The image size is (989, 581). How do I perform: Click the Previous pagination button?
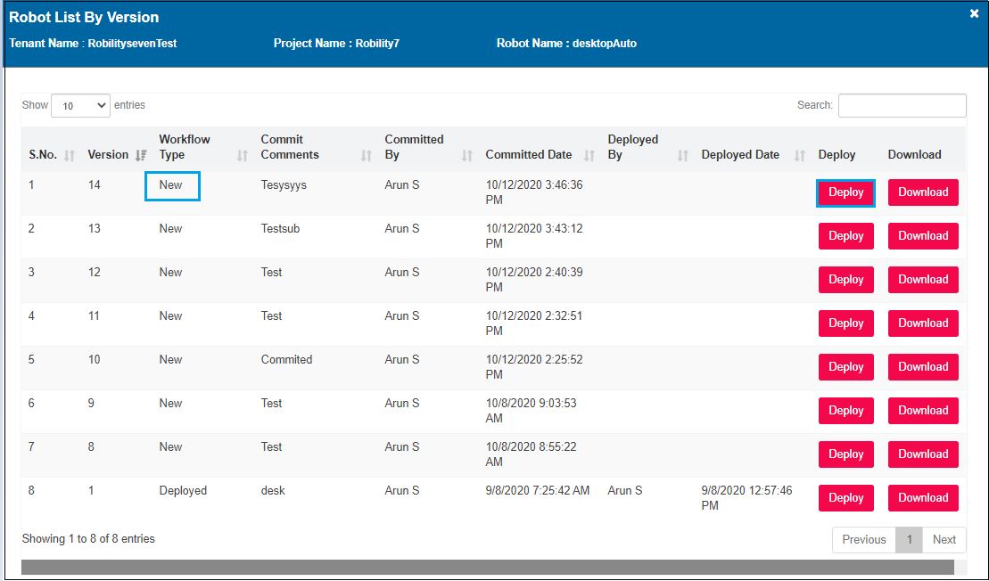[x=863, y=540]
